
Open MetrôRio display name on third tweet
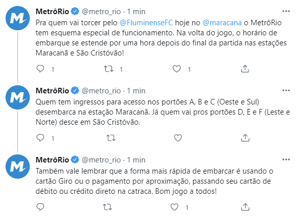[x=52, y=160]
